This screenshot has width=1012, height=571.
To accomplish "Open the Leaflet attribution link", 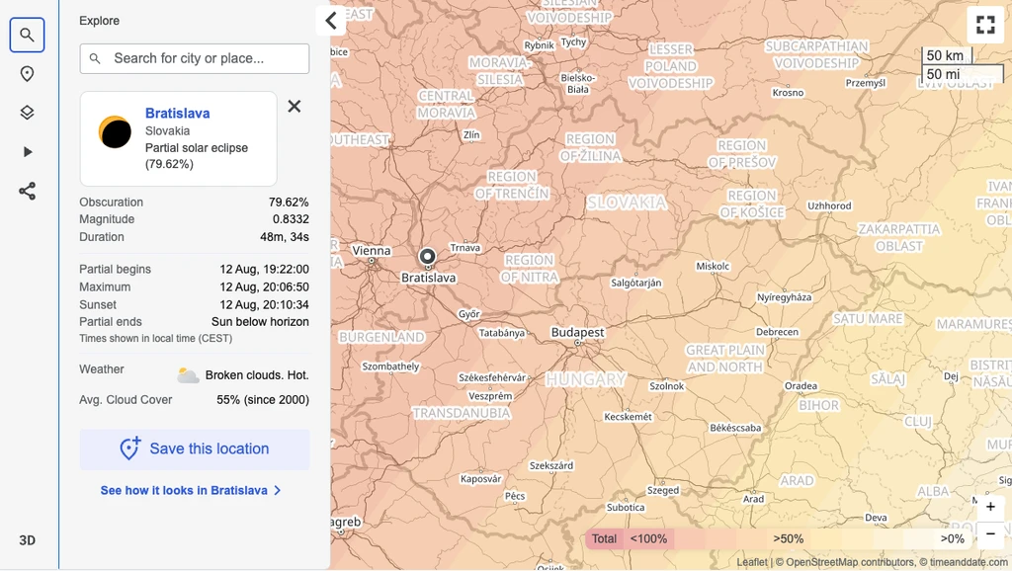I will point(752,562).
